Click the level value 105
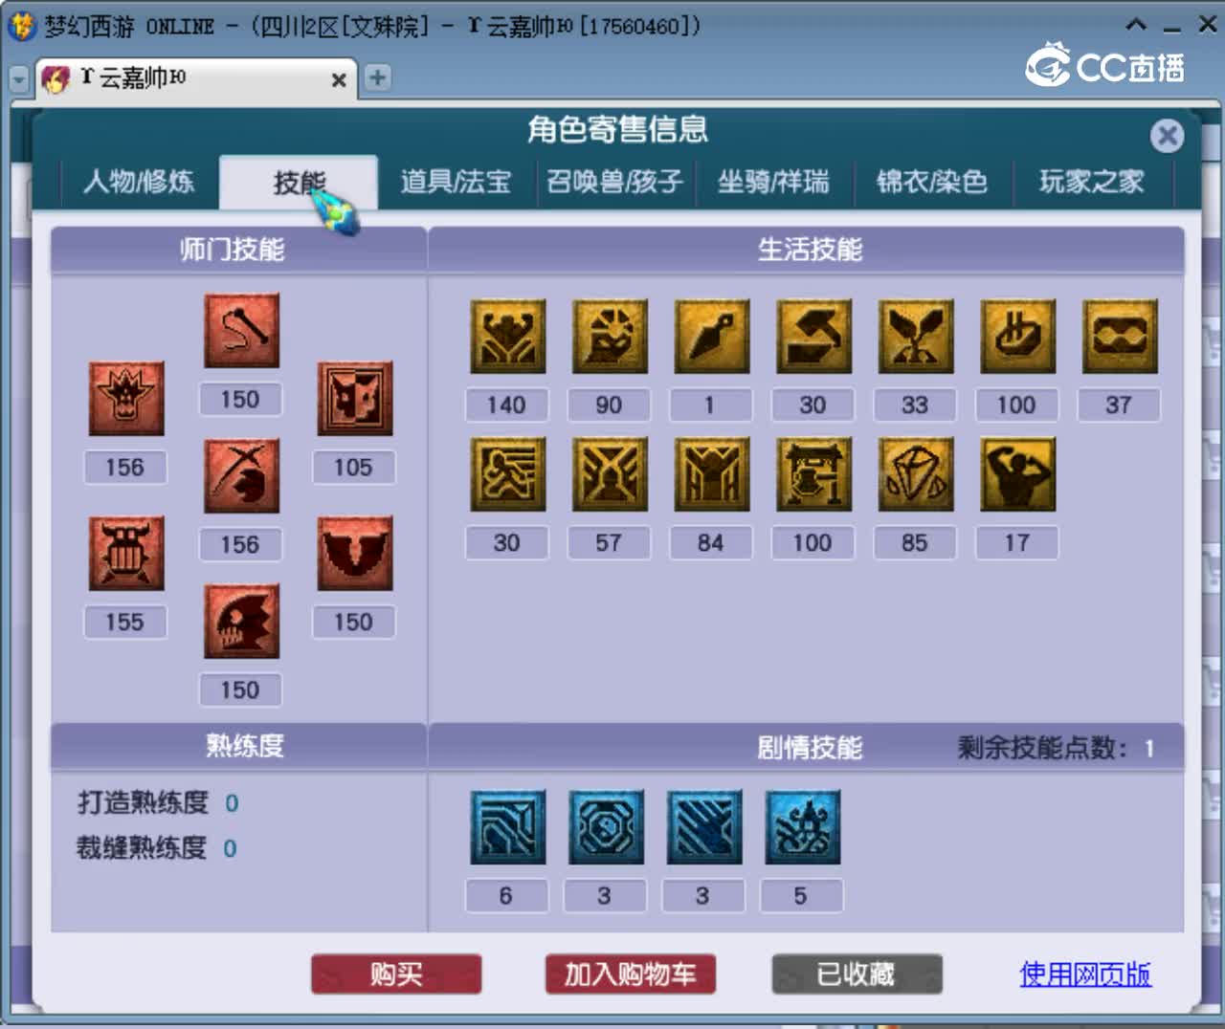Screen dimensions: 1225x1029 pyautogui.click(x=353, y=468)
